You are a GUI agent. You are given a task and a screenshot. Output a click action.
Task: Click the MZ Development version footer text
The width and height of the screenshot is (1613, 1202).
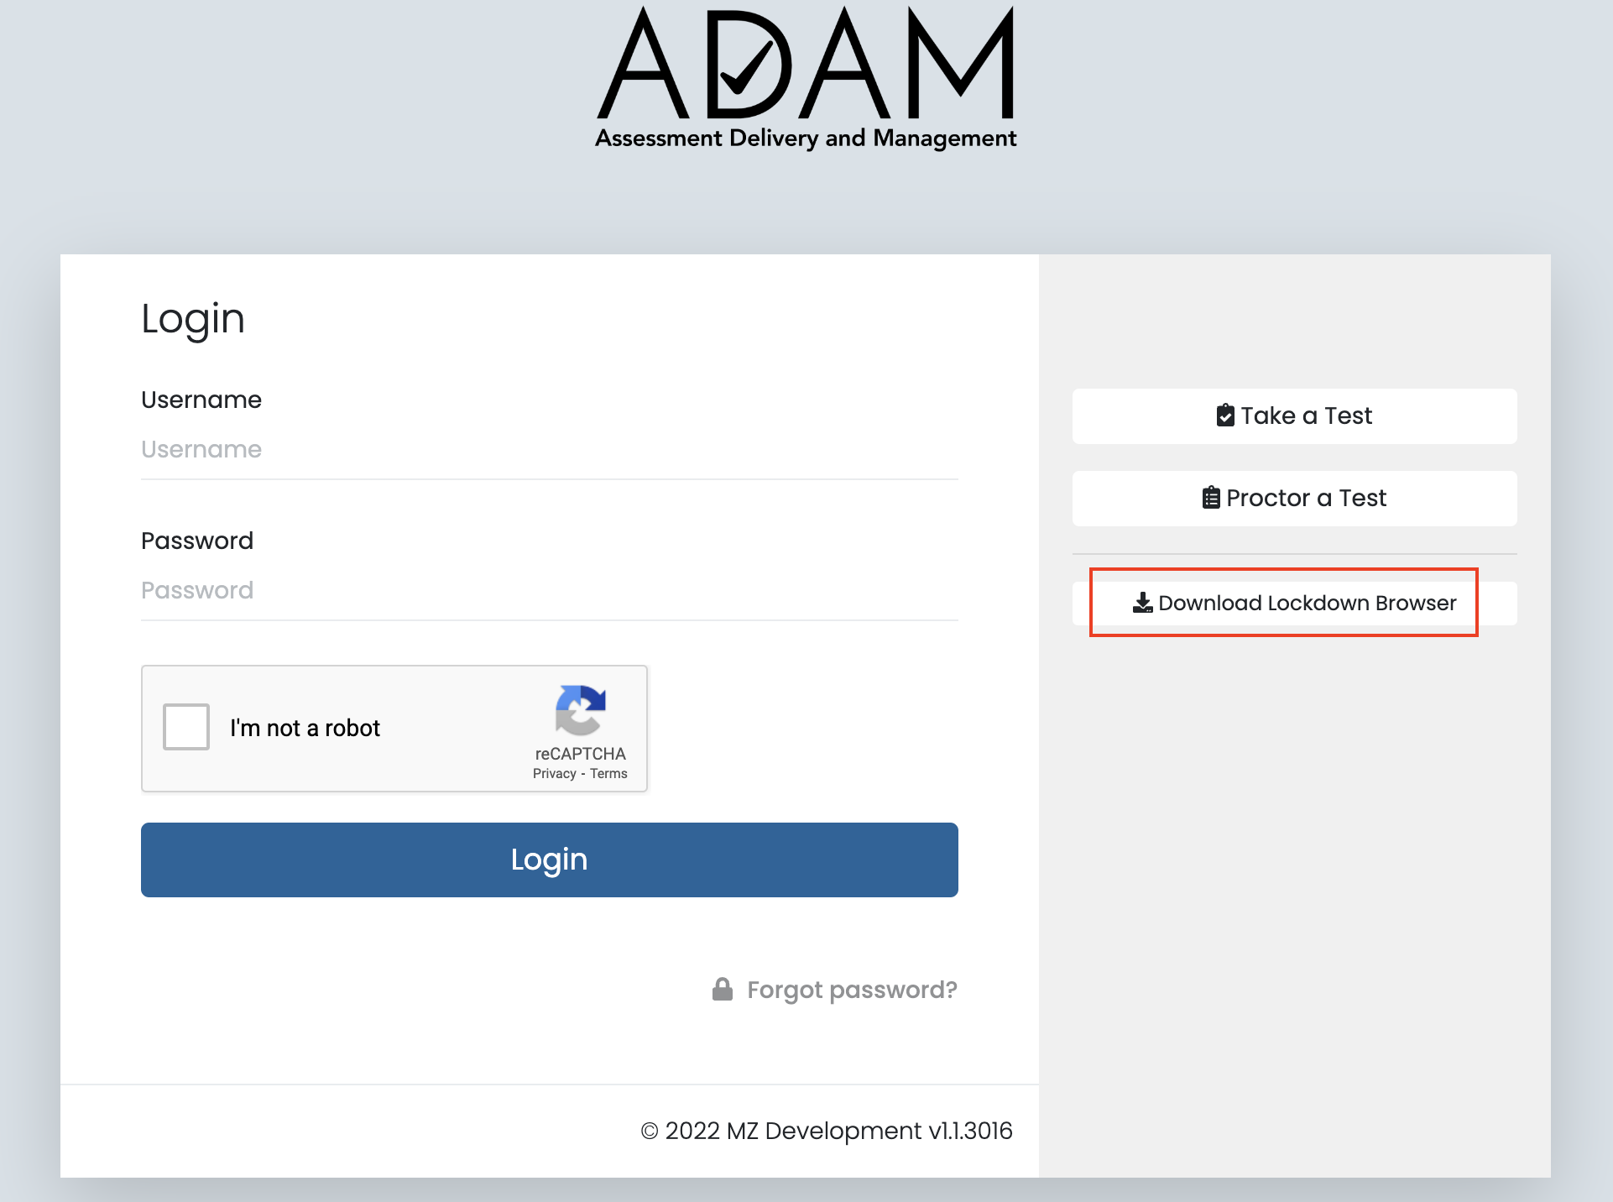827,1131
